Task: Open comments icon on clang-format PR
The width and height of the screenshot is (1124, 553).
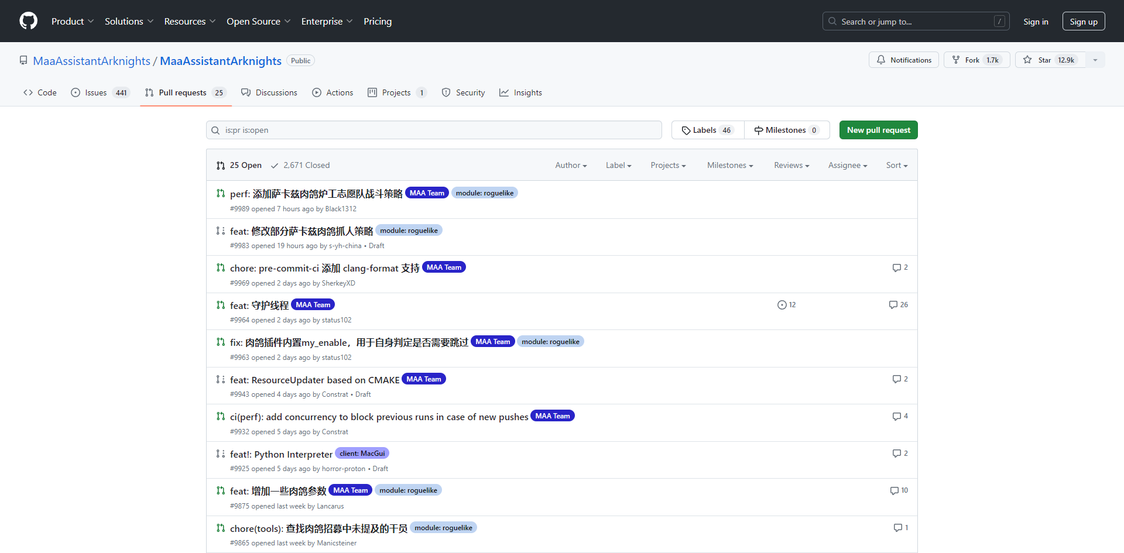Action: (900, 267)
